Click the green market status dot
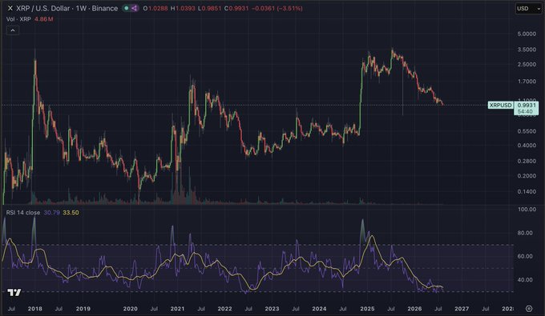The image size is (545, 316). (127, 8)
